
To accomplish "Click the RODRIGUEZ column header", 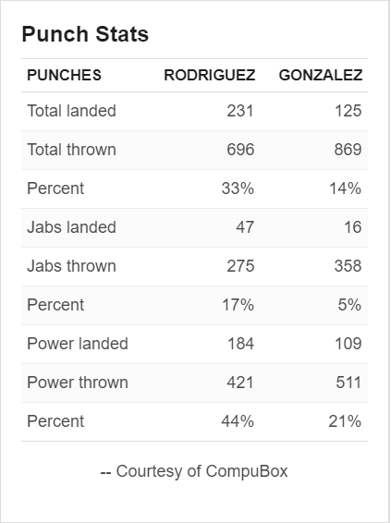I will click(x=210, y=75).
